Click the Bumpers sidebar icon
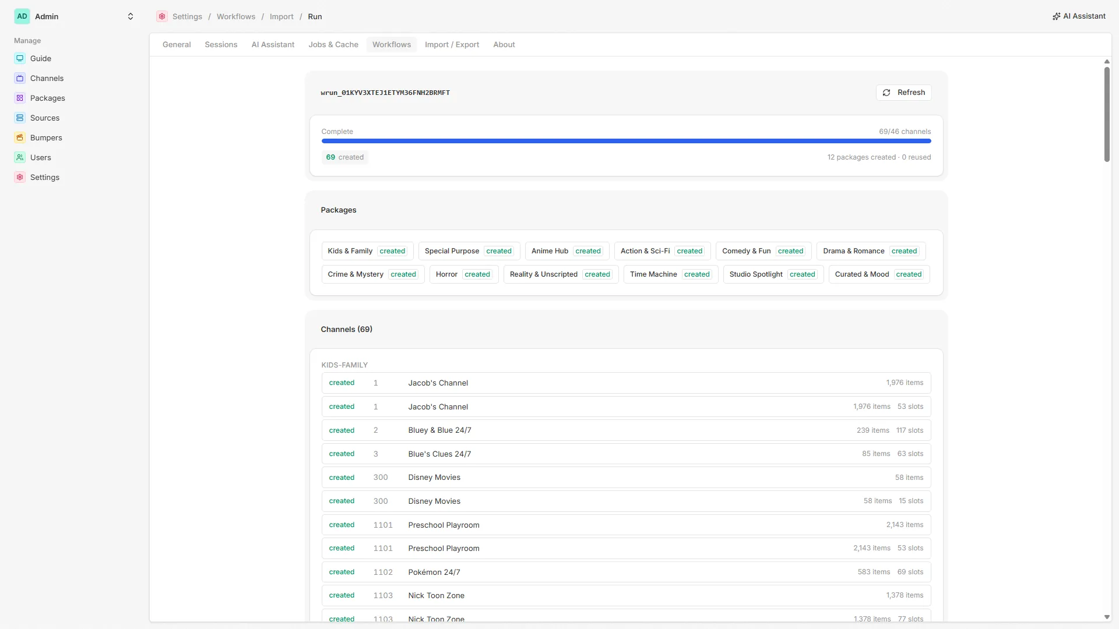The image size is (1119, 629). click(20, 137)
